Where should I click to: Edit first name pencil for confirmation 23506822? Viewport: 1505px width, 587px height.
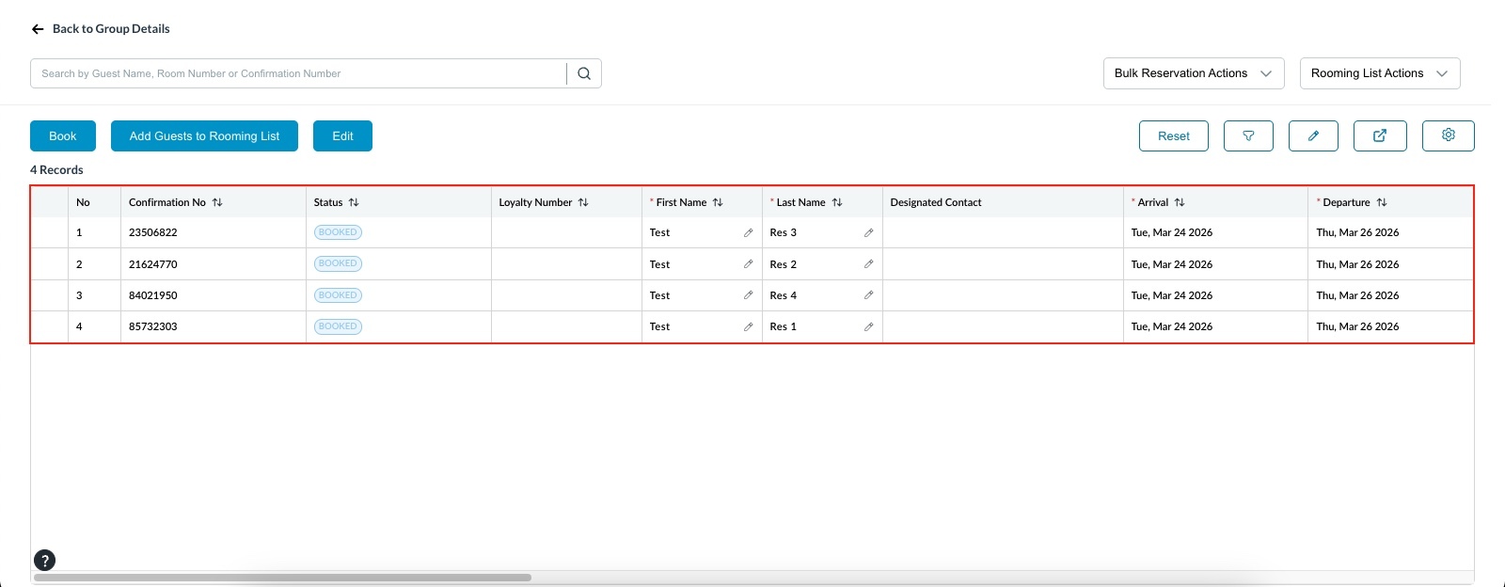(748, 232)
